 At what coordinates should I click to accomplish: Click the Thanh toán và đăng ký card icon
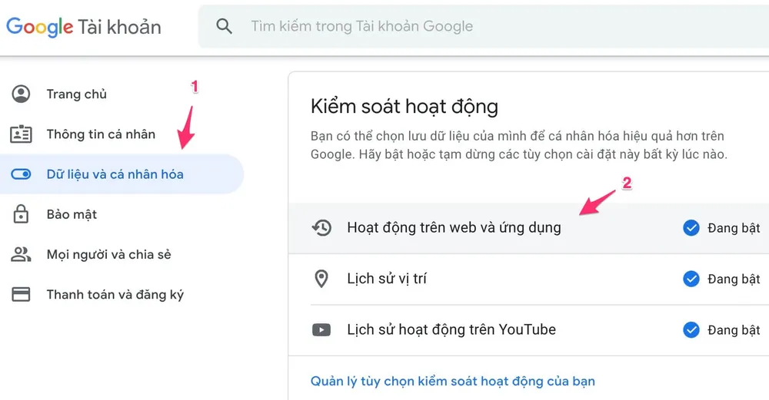(x=21, y=294)
